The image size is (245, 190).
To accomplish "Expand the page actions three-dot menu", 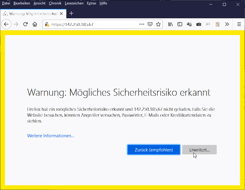I will pyautogui.click(x=142, y=24).
